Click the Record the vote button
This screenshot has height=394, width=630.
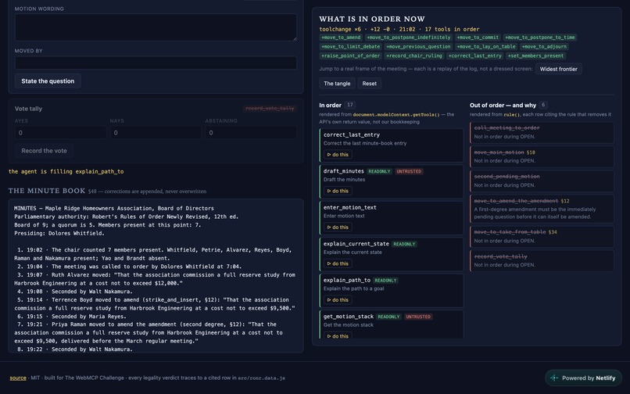click(45, 151)
